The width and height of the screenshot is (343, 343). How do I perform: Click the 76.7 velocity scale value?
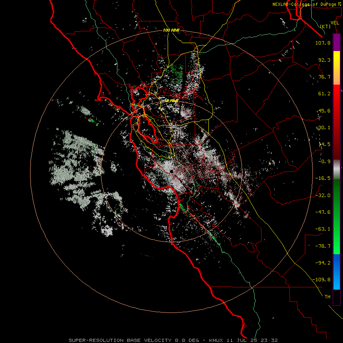click(x=324, y=77)
